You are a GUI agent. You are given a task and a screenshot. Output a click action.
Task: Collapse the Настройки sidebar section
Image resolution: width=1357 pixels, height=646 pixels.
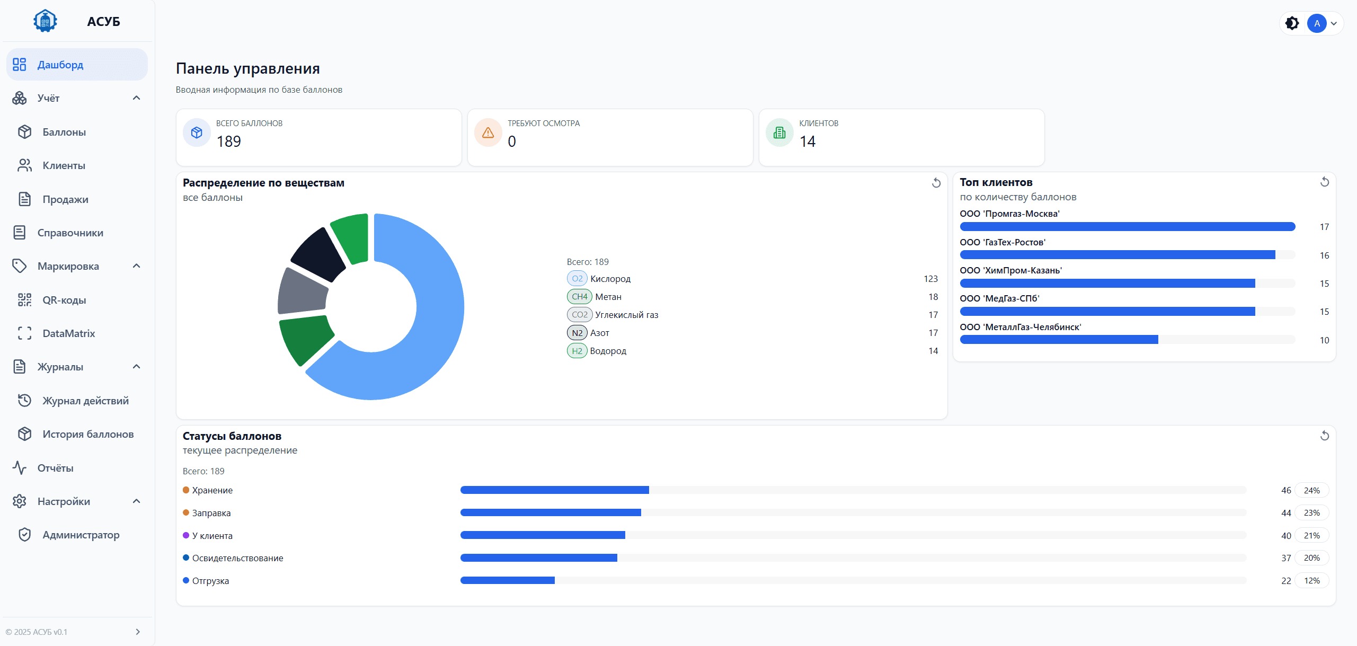(136, 501)
